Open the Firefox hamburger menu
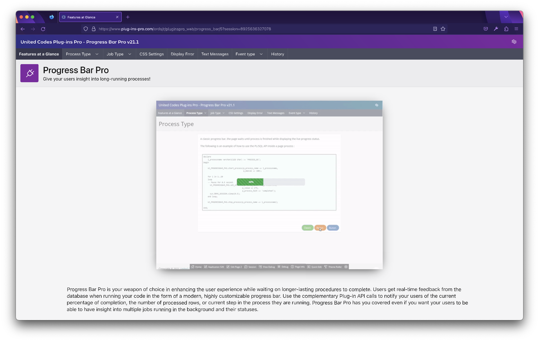This screenshot has width=539, height=341. (516, 29)
